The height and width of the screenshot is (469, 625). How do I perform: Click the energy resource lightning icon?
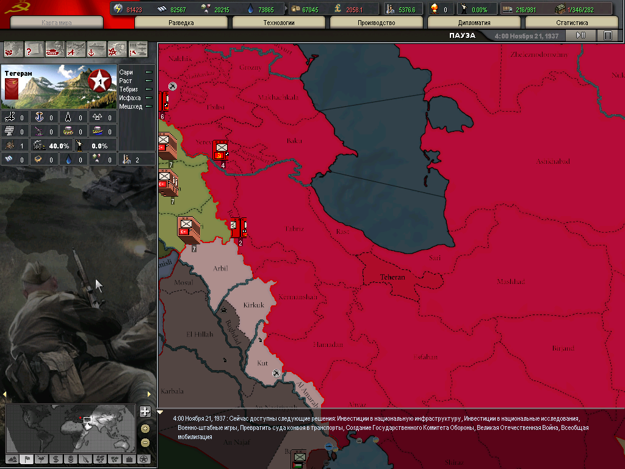[118, 9]
